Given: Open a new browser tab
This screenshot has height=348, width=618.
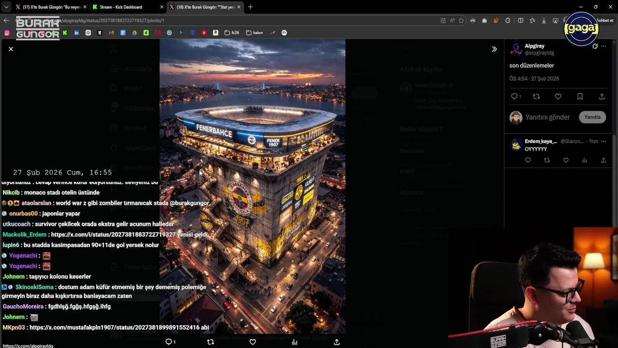Looking at the screenshot, I should (x=250, y=7).
